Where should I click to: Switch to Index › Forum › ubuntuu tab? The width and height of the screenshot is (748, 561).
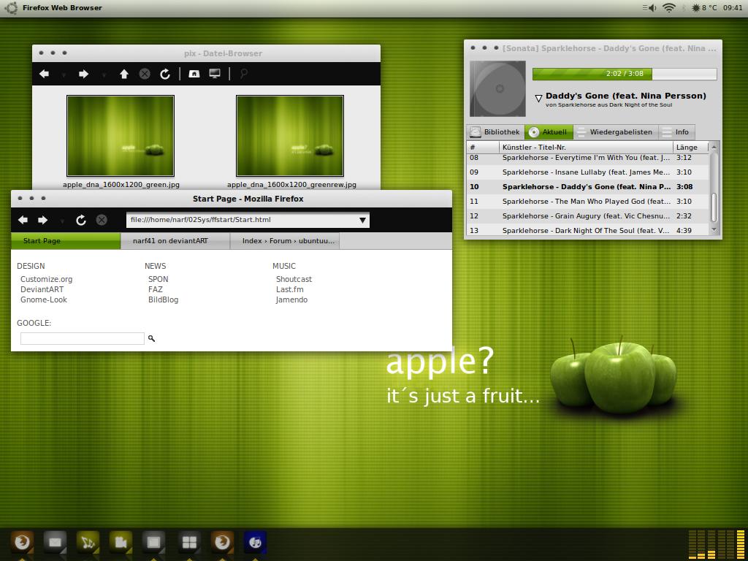(284, 241)
